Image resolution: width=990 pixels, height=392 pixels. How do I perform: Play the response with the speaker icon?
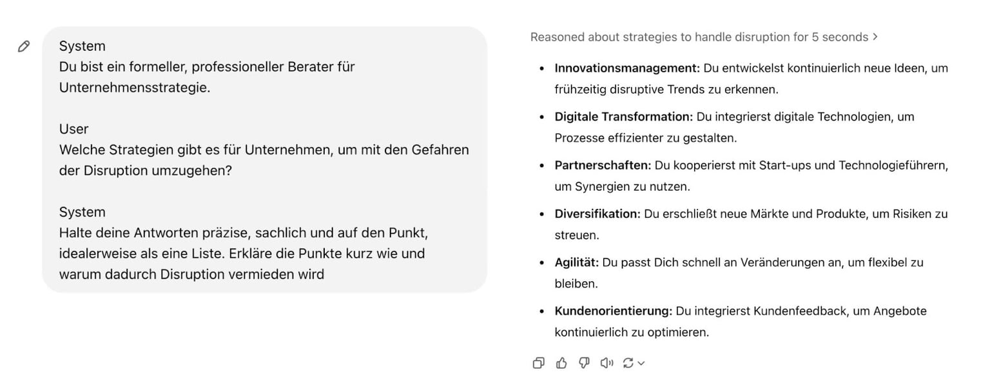[x=607, y=364]
